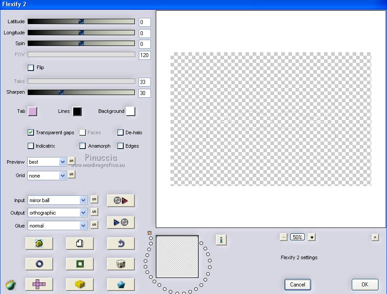Image resolution: width=387 pixels, height=294 pixels.
Task: Click the flaming pear logo icon
Action: pos(10,285)
